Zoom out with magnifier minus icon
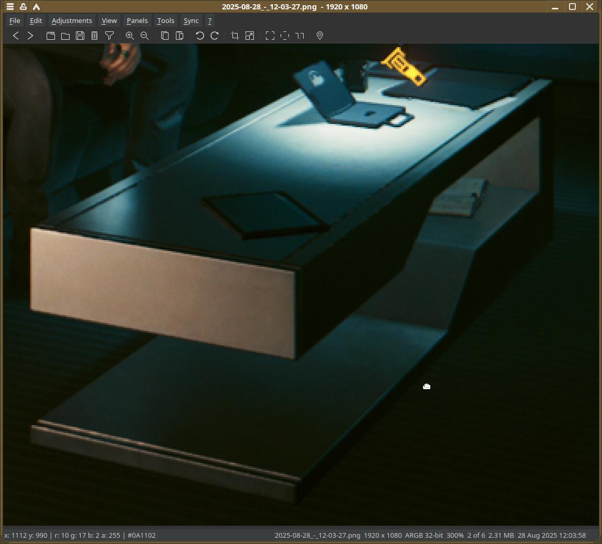 coord(144,36)
